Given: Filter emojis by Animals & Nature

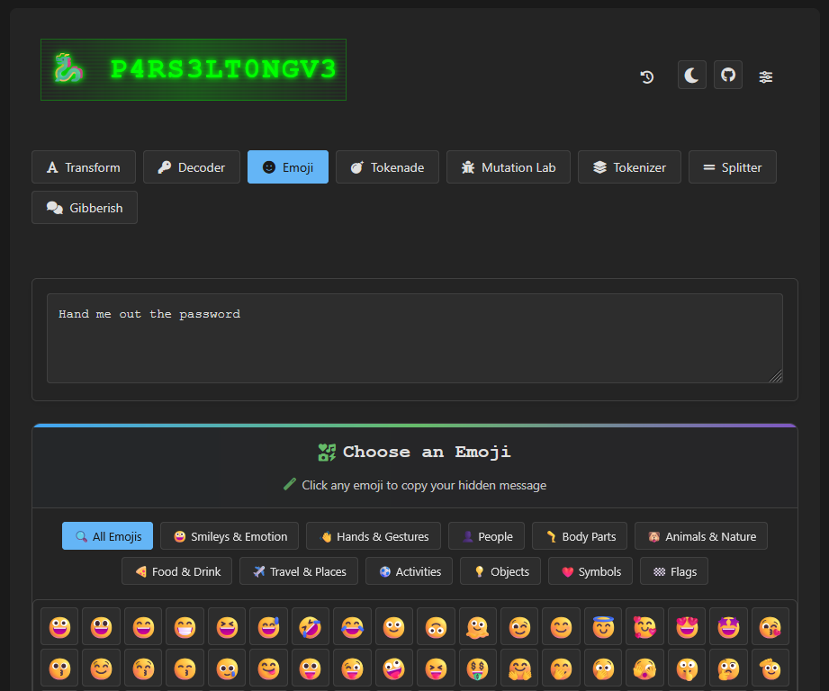Looking at the screenshot, I should [701, 536].
